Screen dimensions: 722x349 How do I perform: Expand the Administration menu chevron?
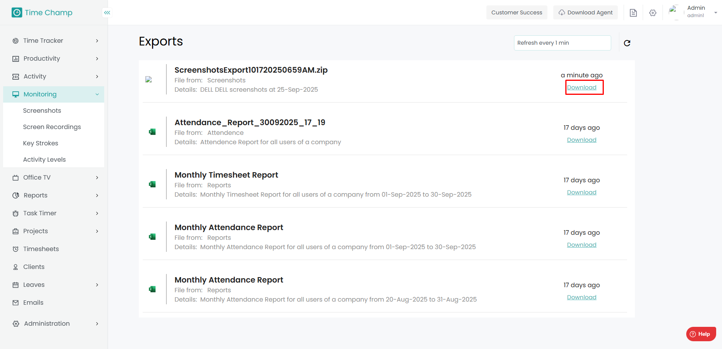[97, 324]
